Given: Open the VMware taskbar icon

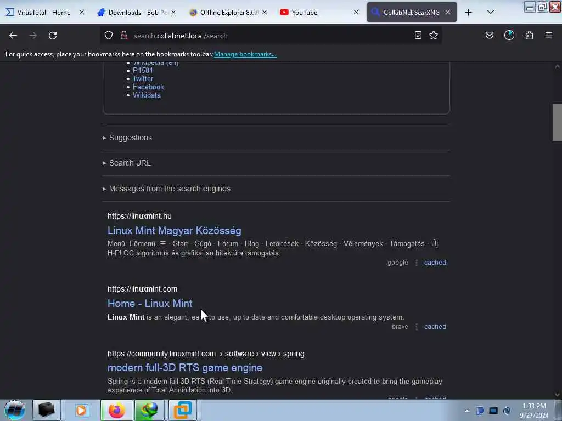Looking at the screenshot, I should pyautogui.click(x=182, y=410).
